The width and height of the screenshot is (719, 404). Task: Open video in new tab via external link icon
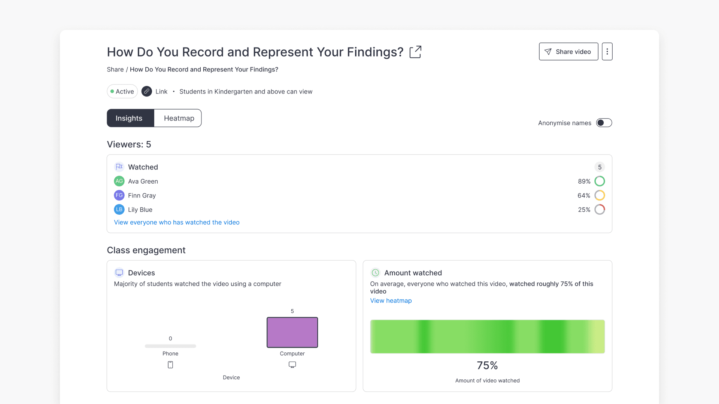coord(415,52)
